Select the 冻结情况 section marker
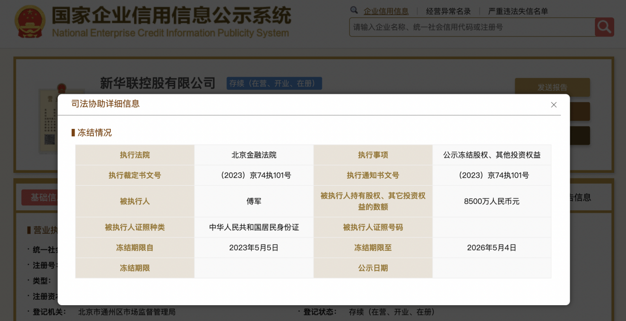The image size is (626, 321). 89,132
